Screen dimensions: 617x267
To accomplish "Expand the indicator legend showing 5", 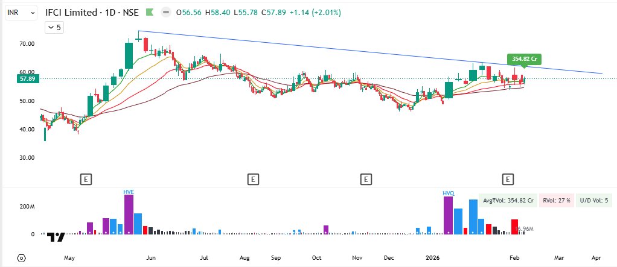I will [54, 28].
